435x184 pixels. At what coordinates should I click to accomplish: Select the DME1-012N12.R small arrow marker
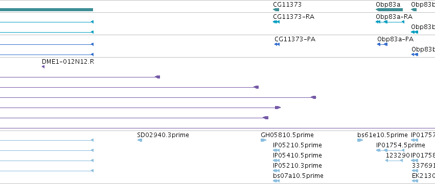[43, 67]
